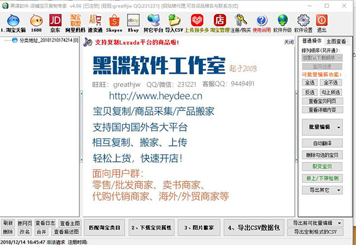
Task: Click the 全选 select all button
Action: (310, 82)
